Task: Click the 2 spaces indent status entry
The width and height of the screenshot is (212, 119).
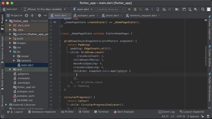Action: [x=193, y=116]
